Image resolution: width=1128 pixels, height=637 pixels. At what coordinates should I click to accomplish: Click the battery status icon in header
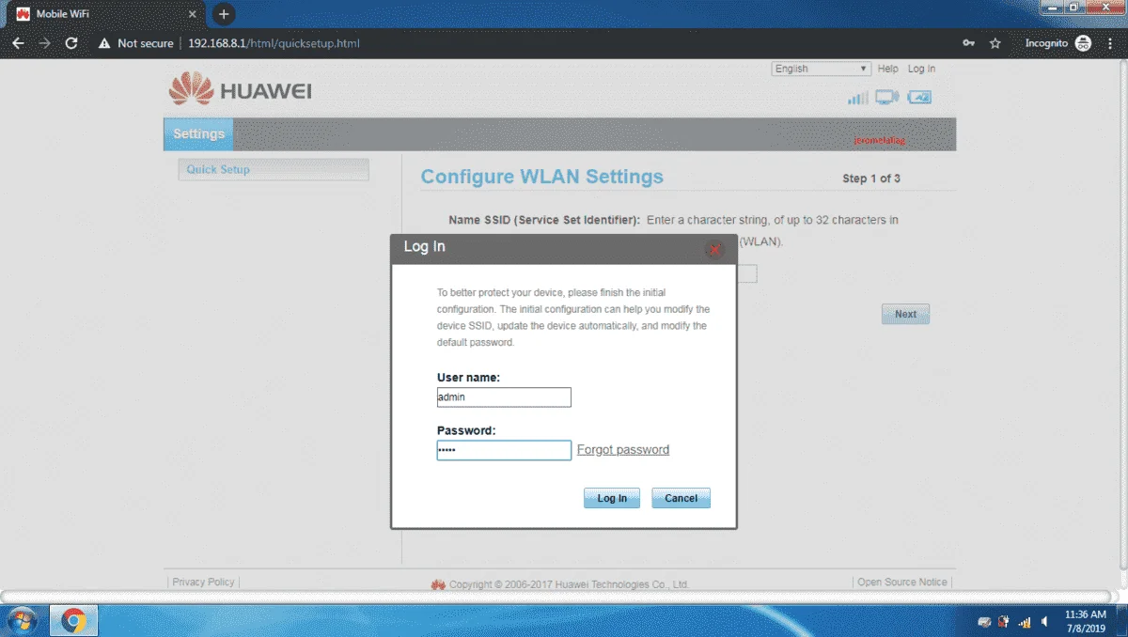tap(919, 98)
